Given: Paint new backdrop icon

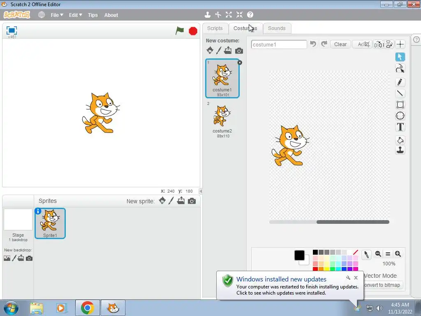Looking at the screenshot, I should pyautogui.click(x=14, y=258).
